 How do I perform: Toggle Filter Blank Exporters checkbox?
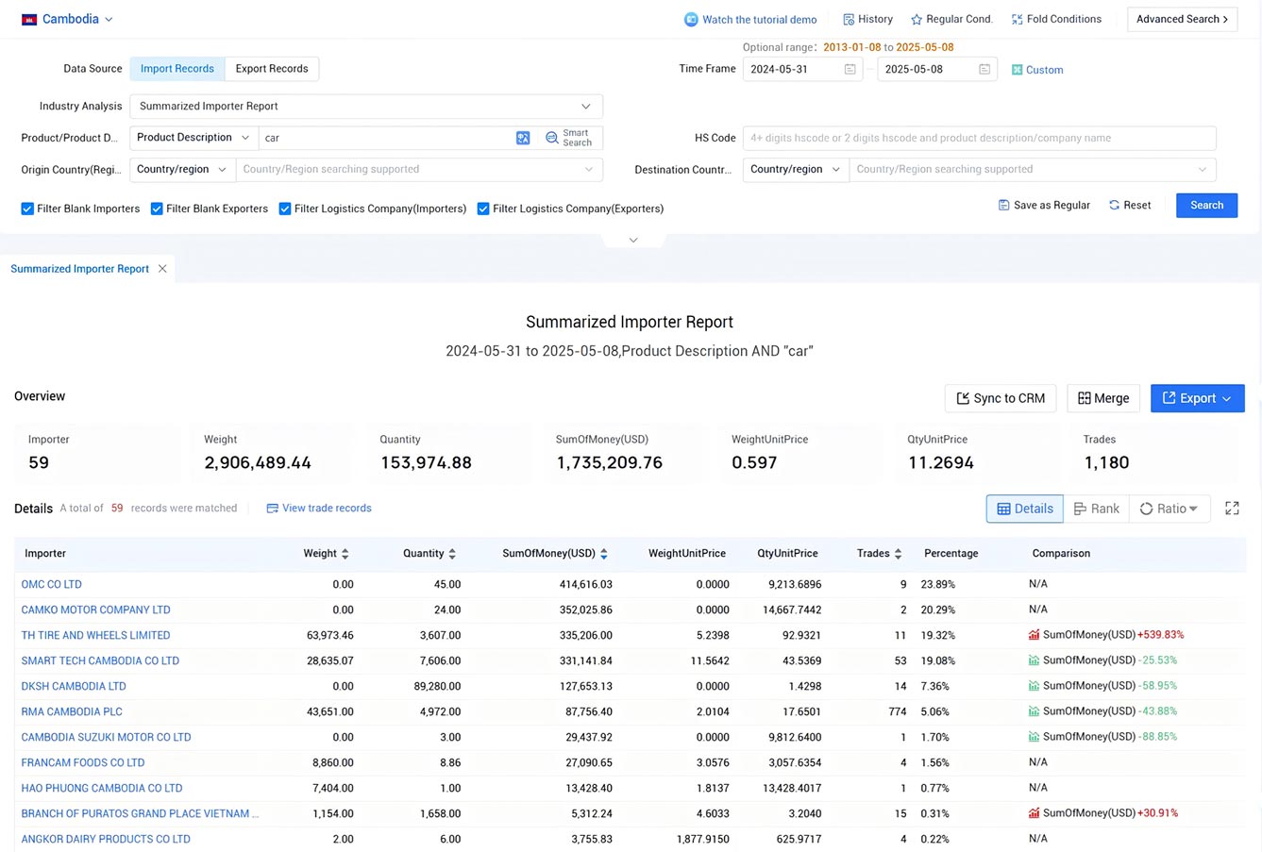(157, 209)
